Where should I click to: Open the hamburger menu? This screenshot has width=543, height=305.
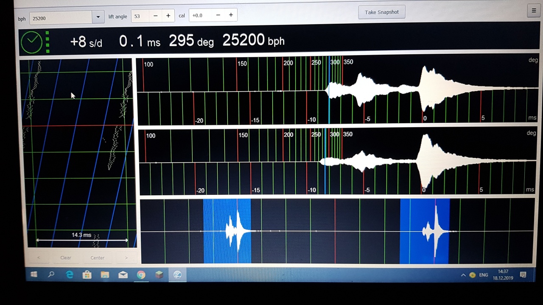coord(534,11)
